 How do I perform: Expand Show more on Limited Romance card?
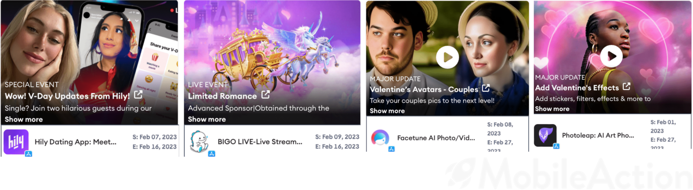point(207,119)
